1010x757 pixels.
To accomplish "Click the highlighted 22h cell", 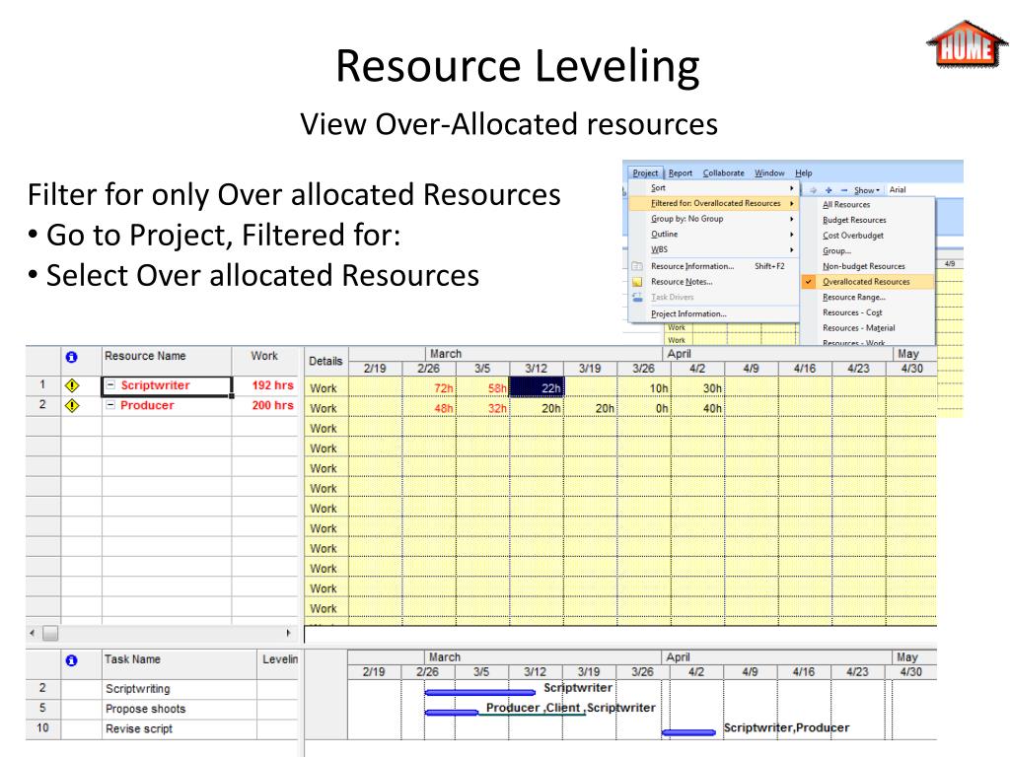I will [538, 387].
